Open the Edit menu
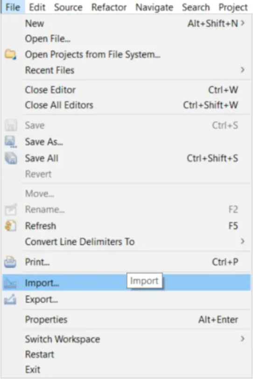Image resolution: width=253 pixels, height=379 pixels. tap(37, 7)
